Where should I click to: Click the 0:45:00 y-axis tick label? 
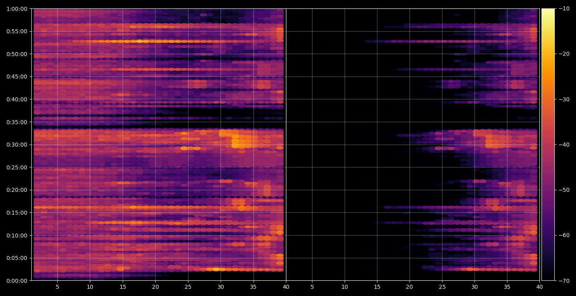click(x=17, y=77)
